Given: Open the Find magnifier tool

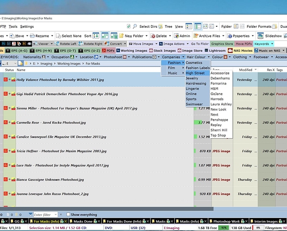Looking at the screenshot, I should [x=135, y=26].
